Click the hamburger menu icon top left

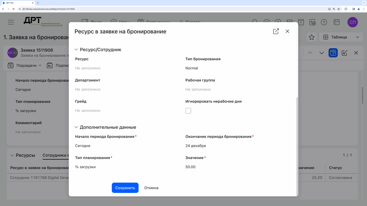pyautogui.click(x=11, y=22)
